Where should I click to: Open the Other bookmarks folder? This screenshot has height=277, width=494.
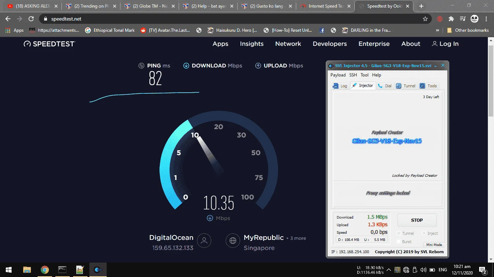click(x=468, y=30)
